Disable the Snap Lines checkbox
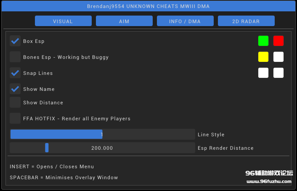Screen dimensions: 297x191 (x=15, y=73)
